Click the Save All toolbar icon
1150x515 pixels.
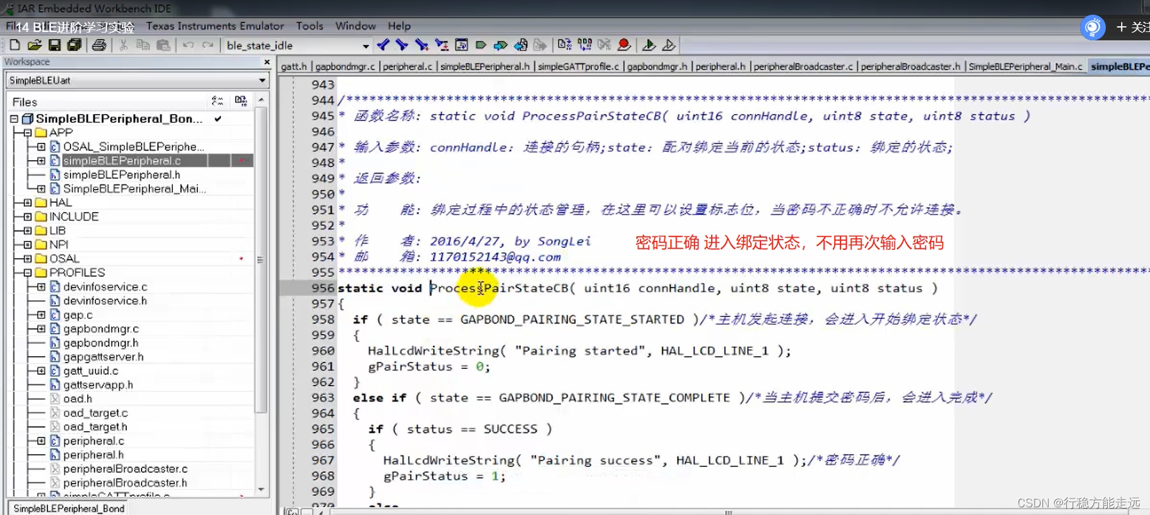(x=74, y=45)
